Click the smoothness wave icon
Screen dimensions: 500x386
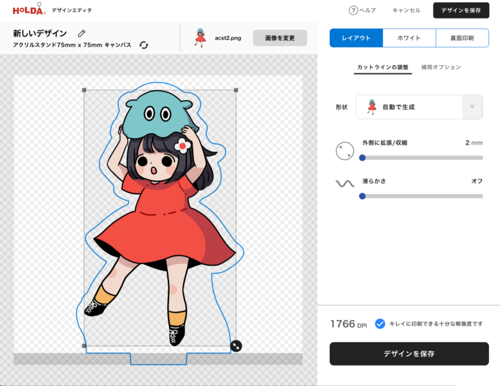pos(344,183)
